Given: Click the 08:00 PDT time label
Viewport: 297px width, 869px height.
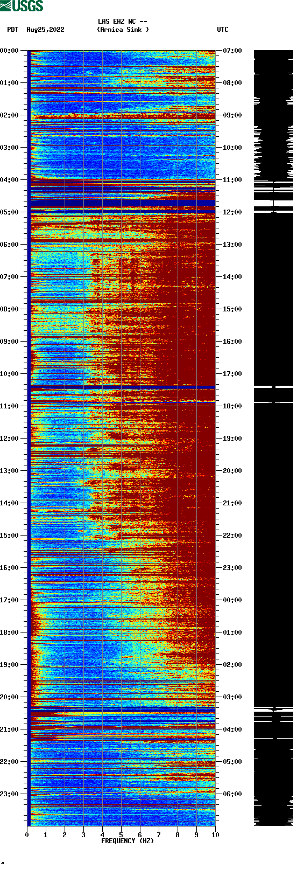Looking at the screenshot, I should click(x=10, y=309).
